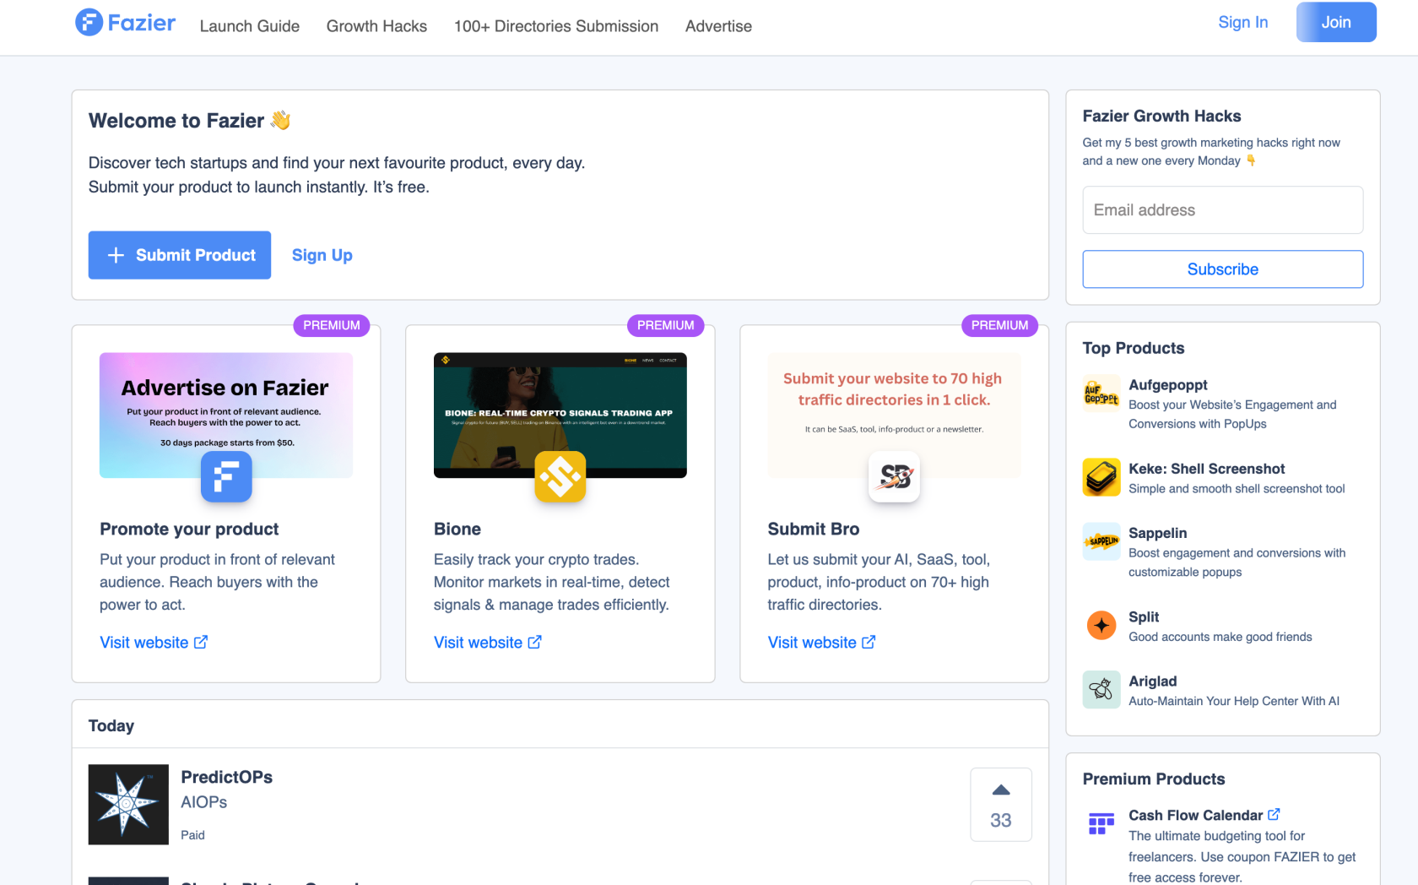Click the Aufgepoppt product icon
The height and width of the screenshot is (885, 1418).
coord(1101,394)
